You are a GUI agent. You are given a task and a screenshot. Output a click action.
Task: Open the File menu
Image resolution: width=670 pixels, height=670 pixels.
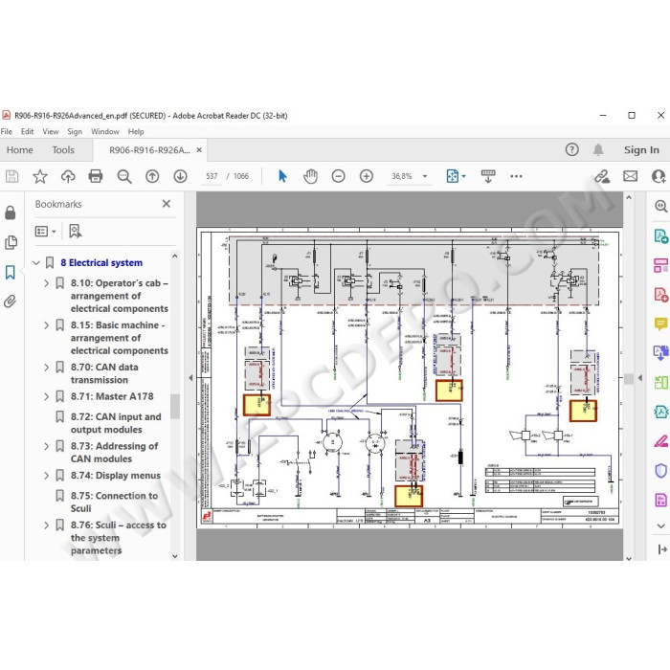(7, 132)
